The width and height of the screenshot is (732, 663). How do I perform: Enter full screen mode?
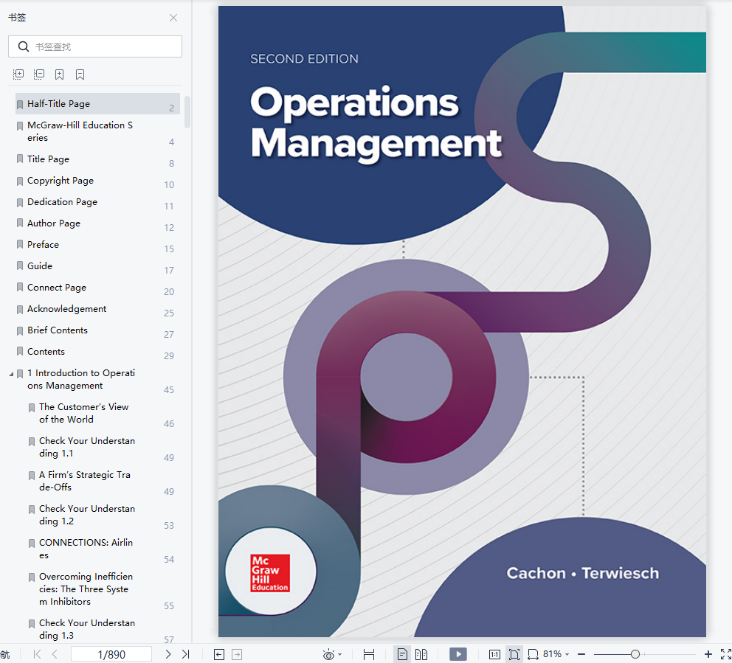pos(725,654)
